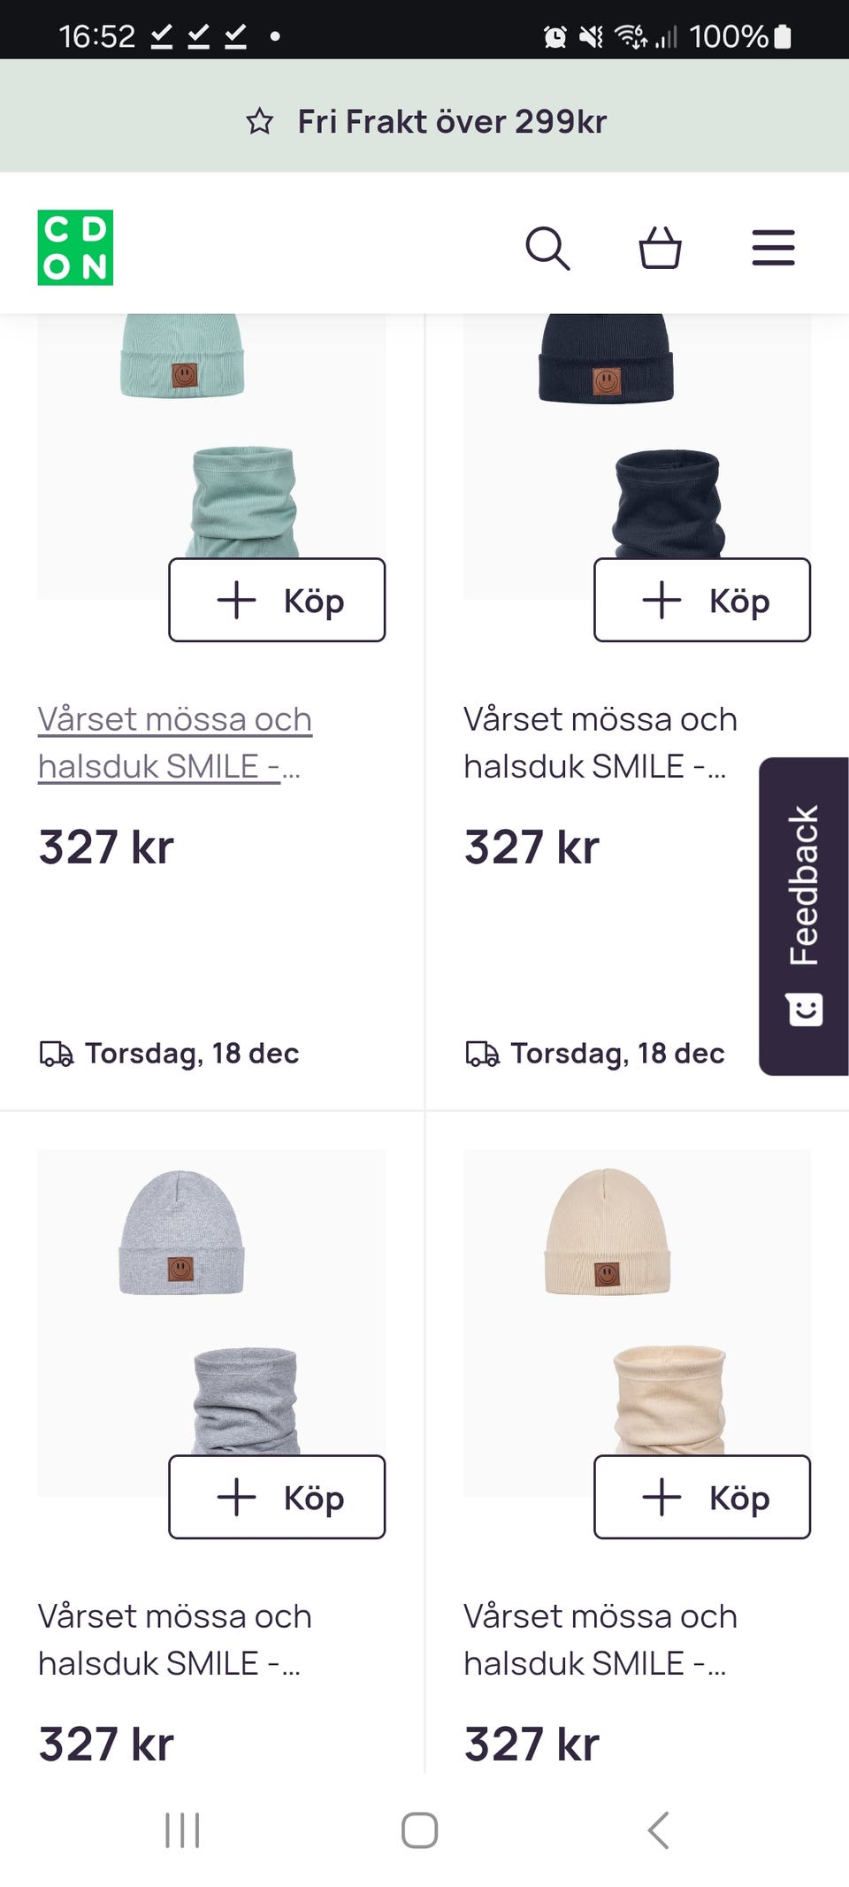Buy the navy blue beanie set
Screen dimensions: 849x1887
click(701, 600)
